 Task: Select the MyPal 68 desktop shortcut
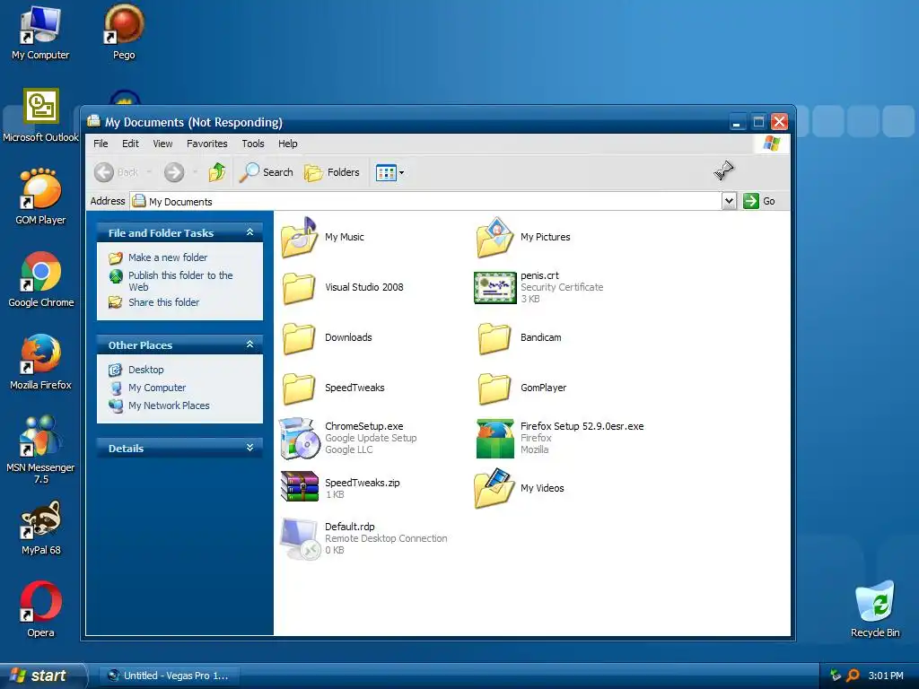click(x=40, y=528)
